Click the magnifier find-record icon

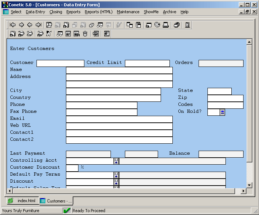point(49,25)
